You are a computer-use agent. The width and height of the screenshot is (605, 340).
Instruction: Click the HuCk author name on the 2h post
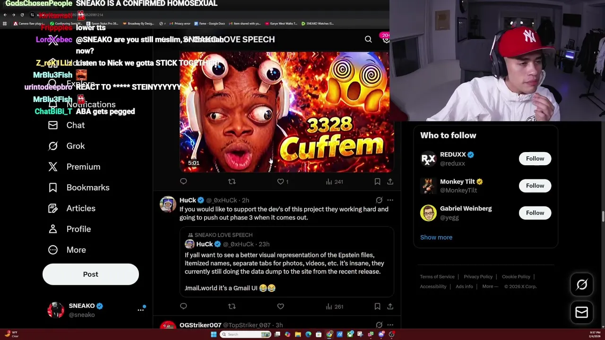[188, 200]
